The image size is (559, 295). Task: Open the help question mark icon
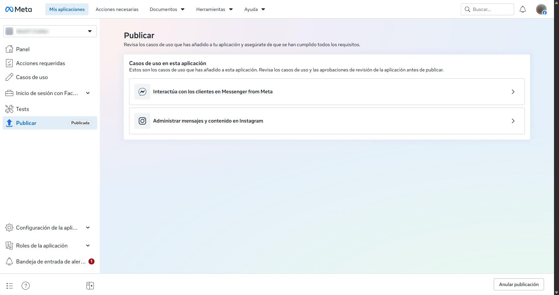tap(26, 286)
